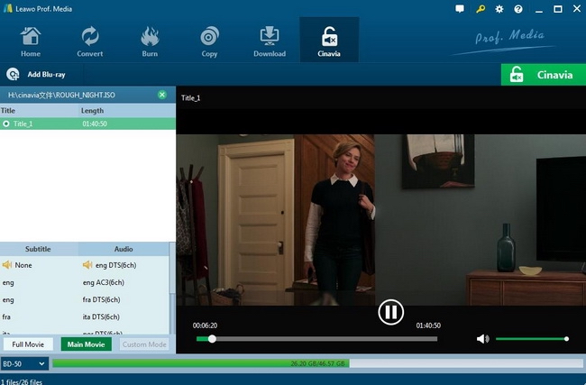
Task: Start removal with green Cinavia button
Action: [544, 75]
